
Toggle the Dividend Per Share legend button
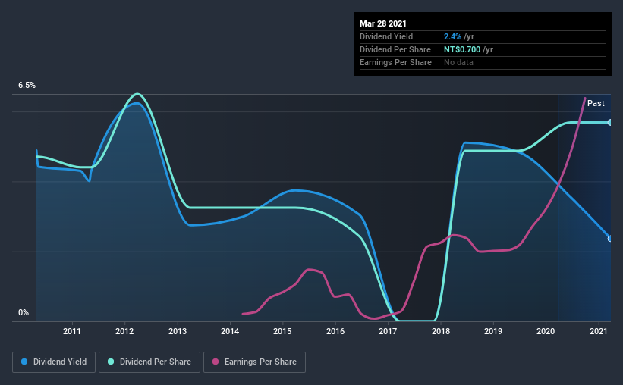[x=149, y=362]
